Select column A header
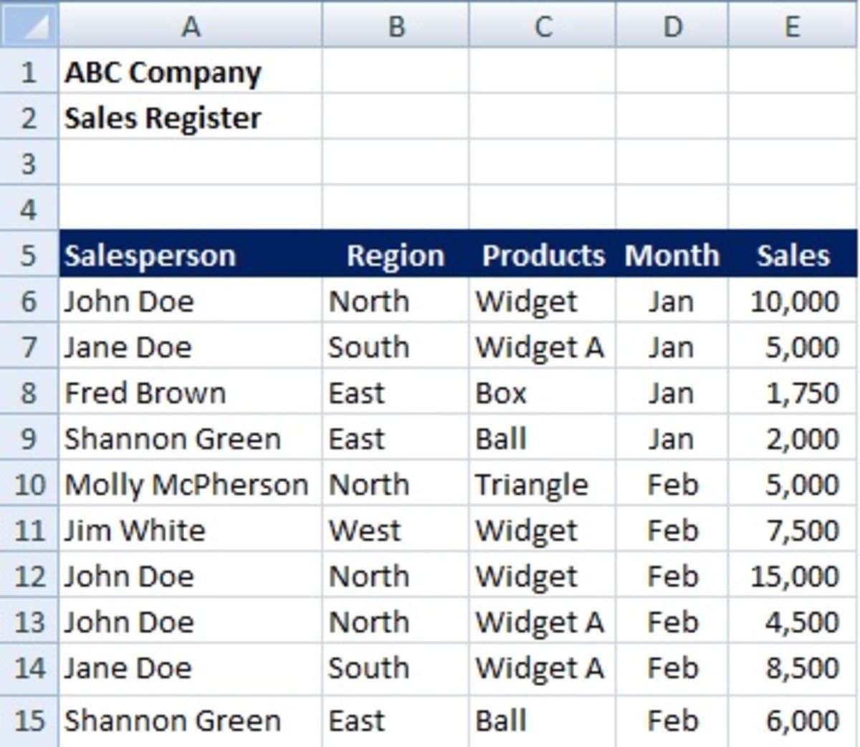This screenshot has height=747, width=860. (191, 26)
